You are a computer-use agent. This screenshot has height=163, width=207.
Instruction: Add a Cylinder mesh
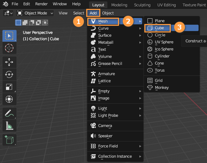(172, 56)
